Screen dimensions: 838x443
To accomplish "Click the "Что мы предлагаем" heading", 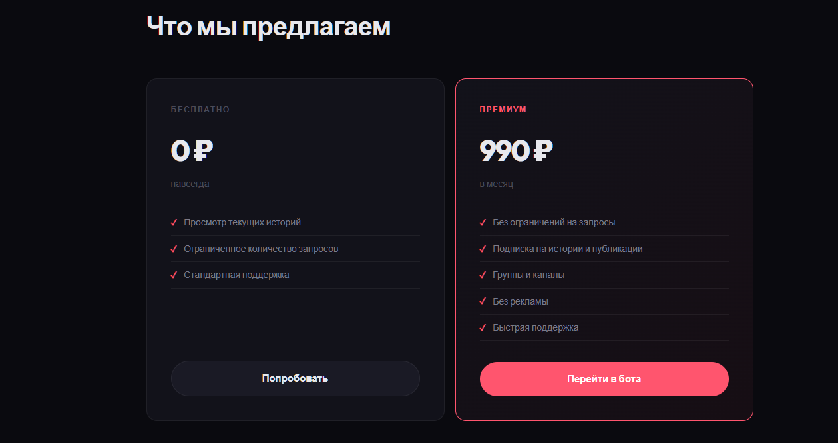I will pyautogui.click(x=268, y=26).
